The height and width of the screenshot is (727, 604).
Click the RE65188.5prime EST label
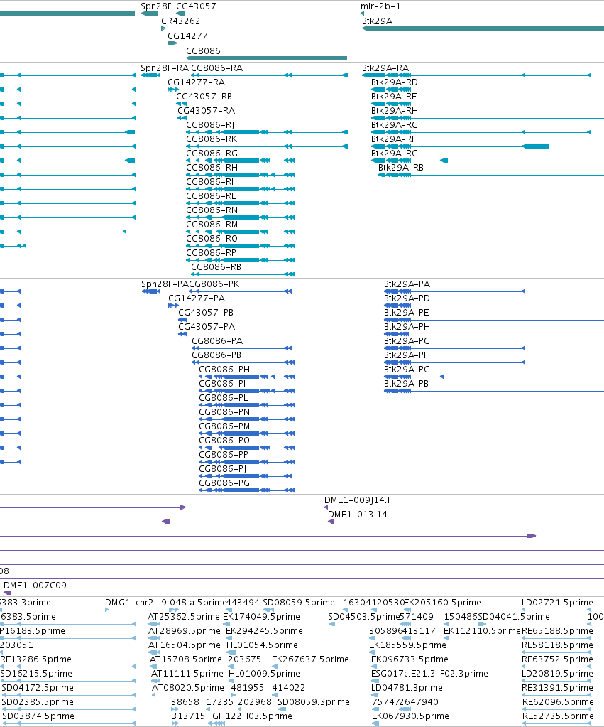pos(557,631)
